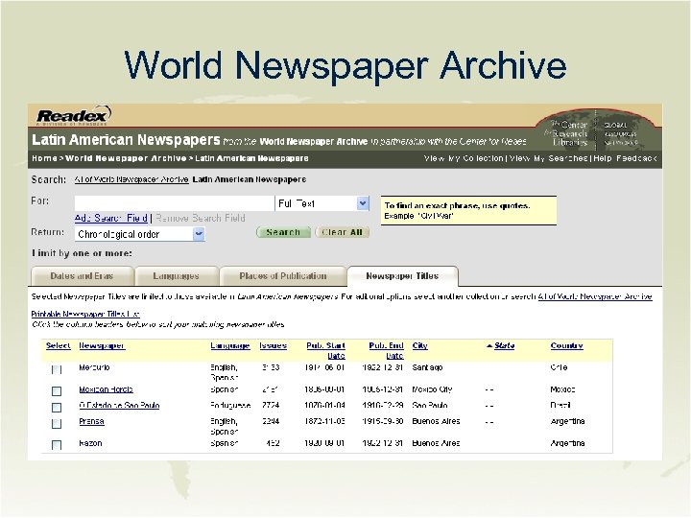The image size is (691, 518).
Task: Click the Mercurio newspaper title
Action: click(94, 367)
